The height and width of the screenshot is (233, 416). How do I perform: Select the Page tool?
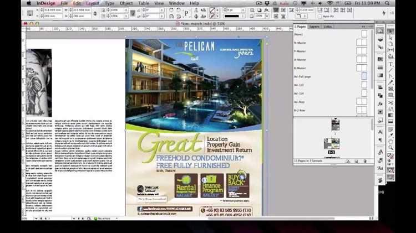pyautogui.click(x=390, y=44)
